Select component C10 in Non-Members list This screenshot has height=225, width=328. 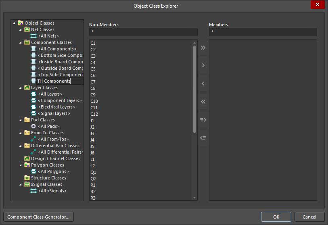click(94, 101)
